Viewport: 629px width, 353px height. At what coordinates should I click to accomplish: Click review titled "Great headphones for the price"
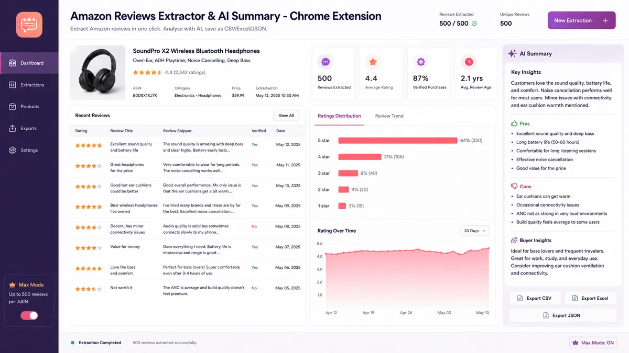click(127, 167)
